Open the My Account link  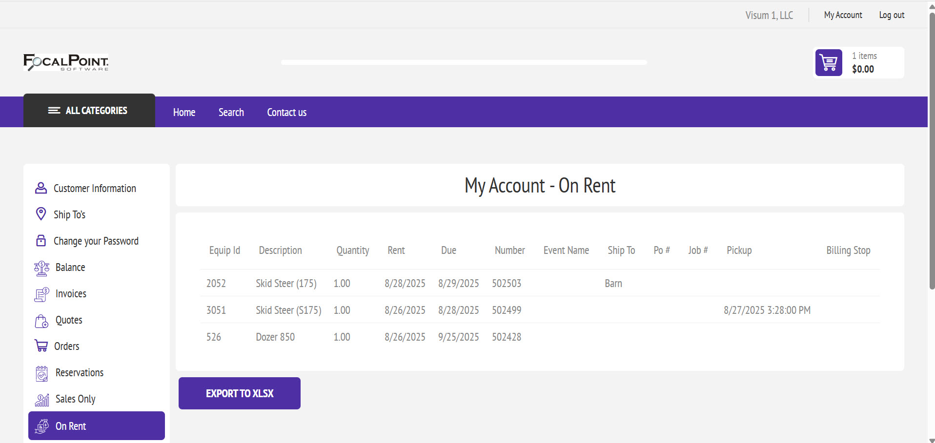click(843, 15)
